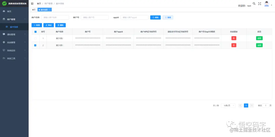Go to the next page arrow
275x137 pixels.
252,105
